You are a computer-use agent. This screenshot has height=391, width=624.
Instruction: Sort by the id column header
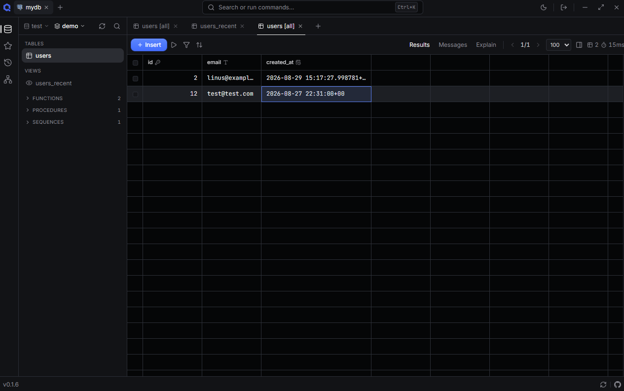coord(172,63)
